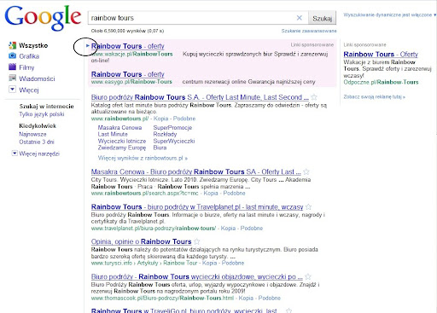Select Filmy film icon

click(x=12, y=67)
